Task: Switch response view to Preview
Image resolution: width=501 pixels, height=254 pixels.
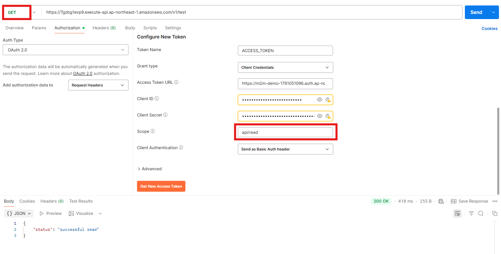Action: [x=51, y=213]
